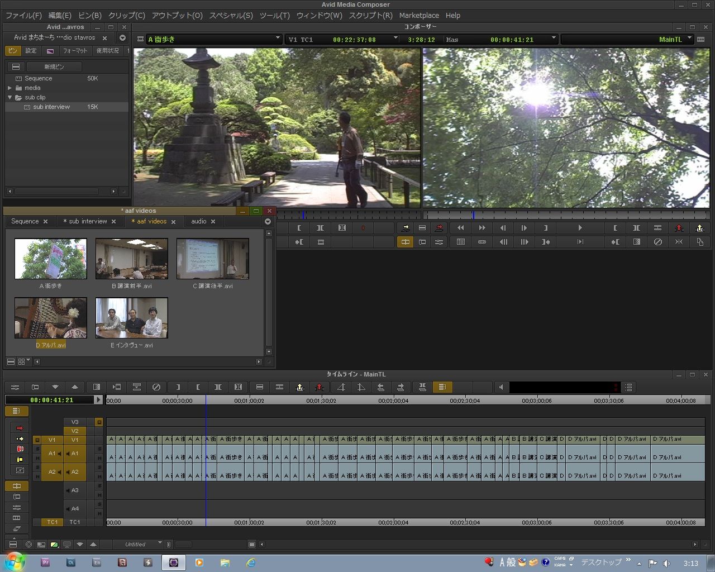Click Rewind in the composer transport controls
This screenshot has width=715, height=572.
460,228
